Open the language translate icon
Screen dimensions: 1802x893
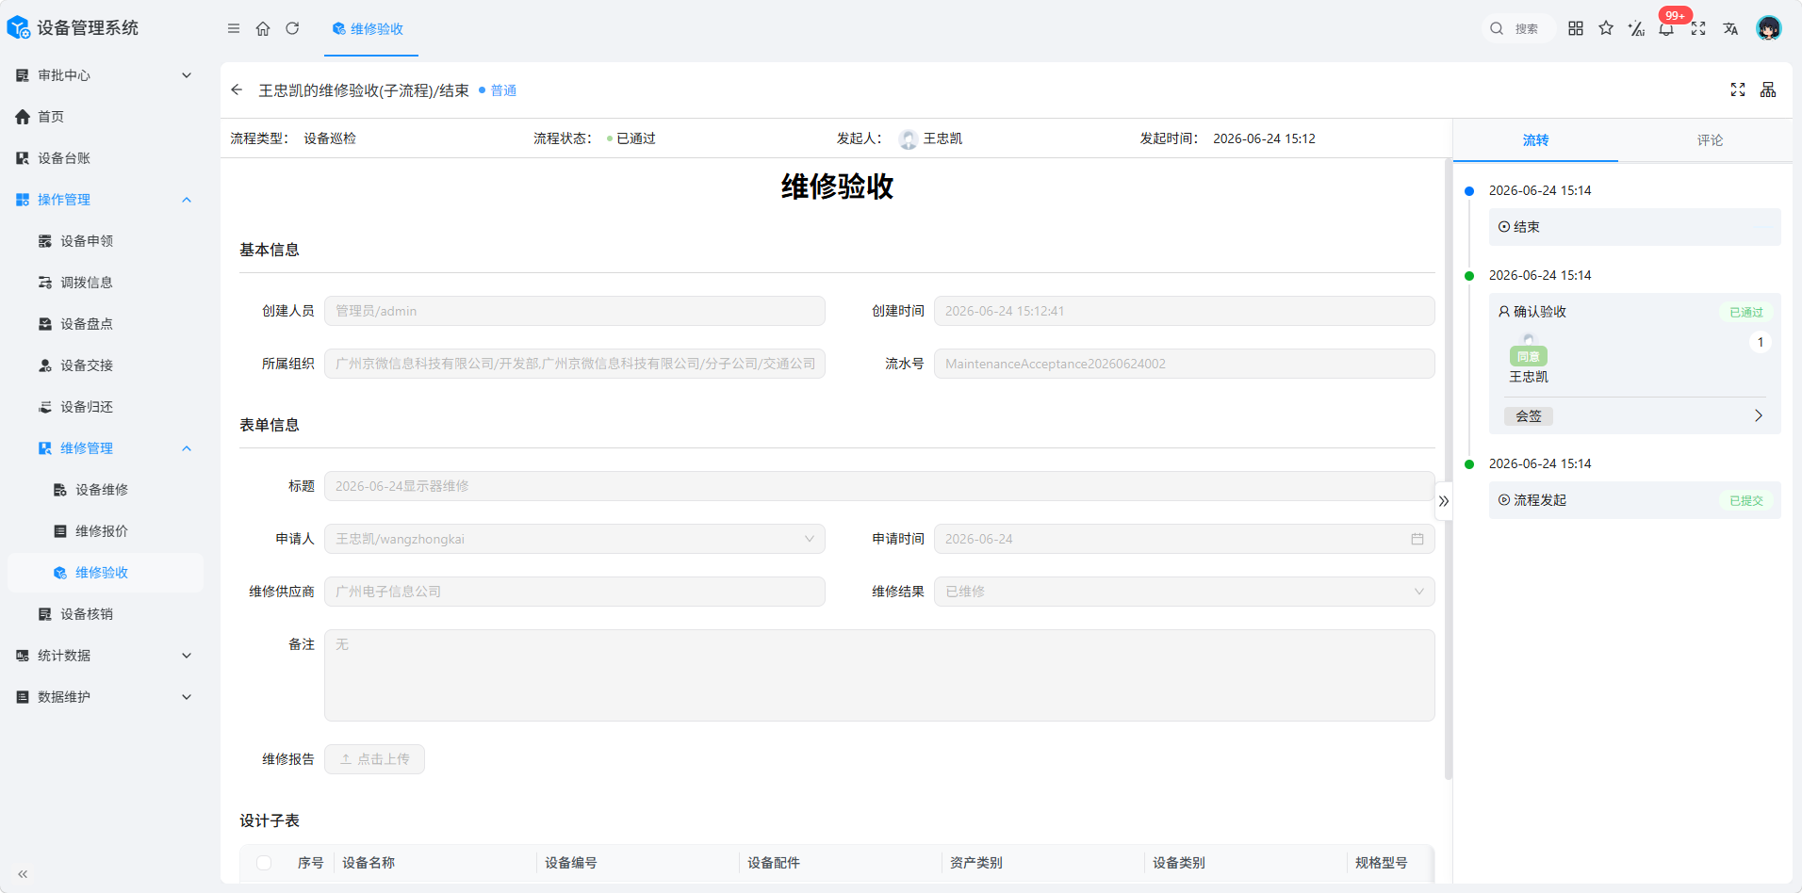(x=1730, y=28)
